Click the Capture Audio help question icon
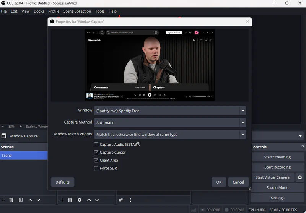Screen dimensions: 306x213 click(x=138, y=145)
